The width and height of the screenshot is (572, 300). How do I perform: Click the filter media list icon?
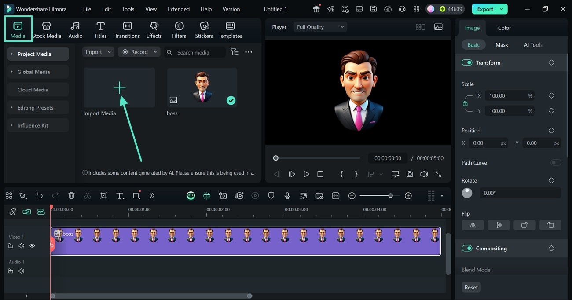click(235, 52)
